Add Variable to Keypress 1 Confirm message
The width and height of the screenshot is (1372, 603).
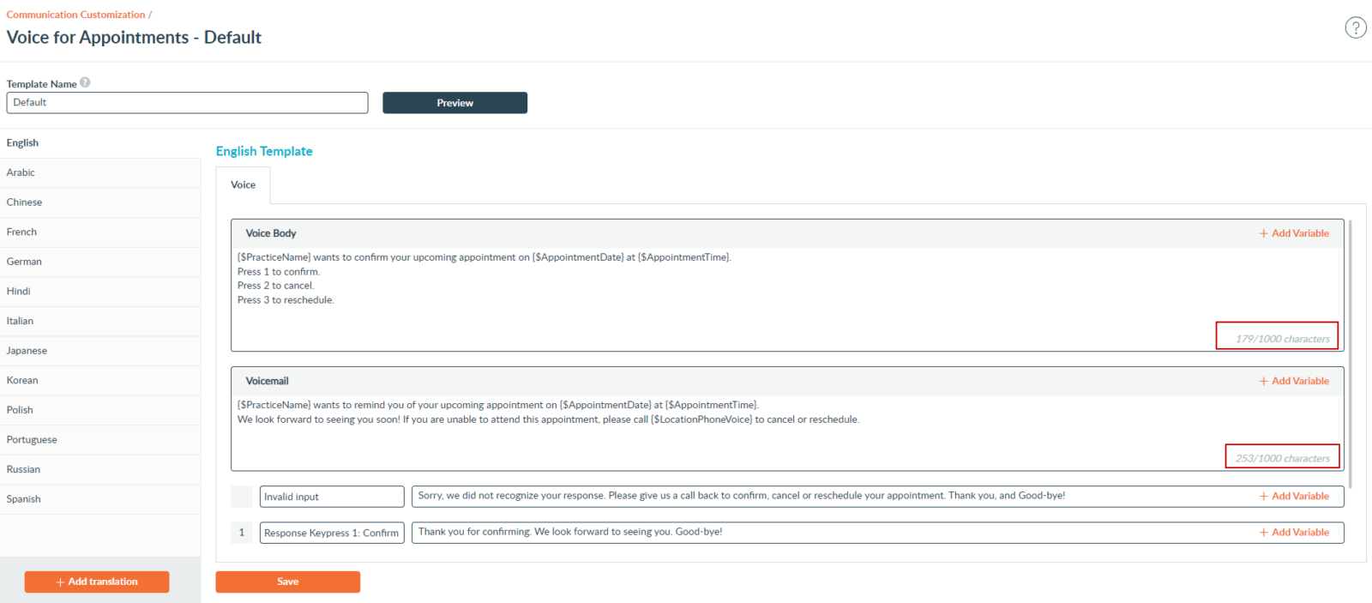click(1294, 532)
